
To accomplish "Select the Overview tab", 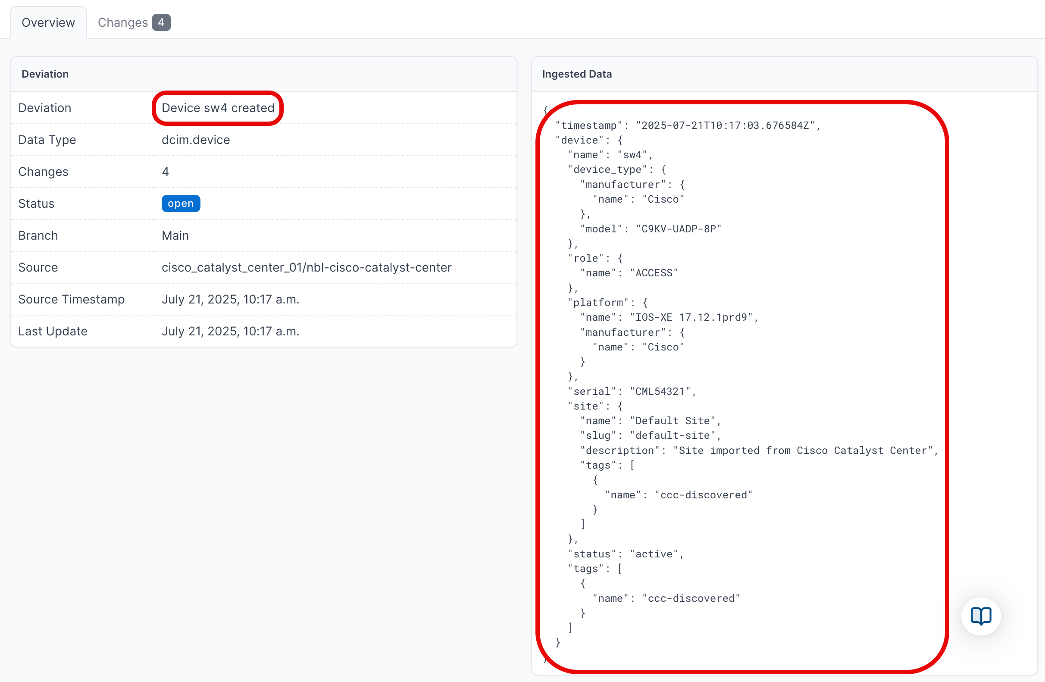I will pos(48,22).
